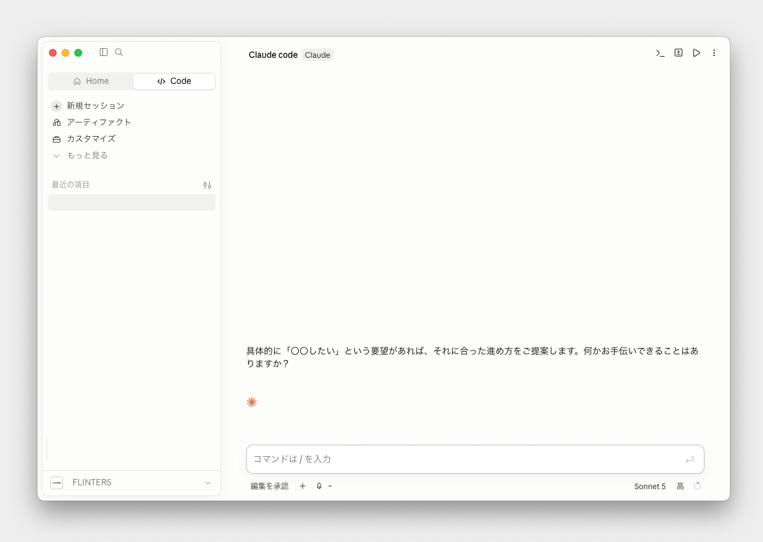The width and height of the screenshot is (763, 542).
Task: Click the upload/share icon in header
Action: click(678, 53)
